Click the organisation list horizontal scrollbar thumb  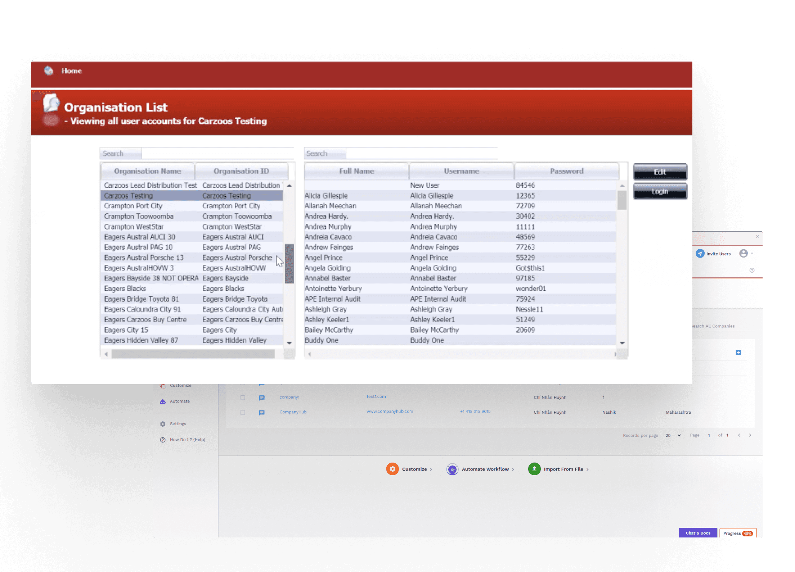pyautogui.click(x=193, y=354)
